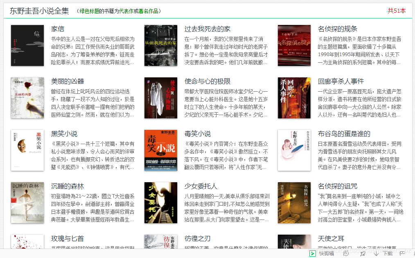Click the 少女委托人 book cover
The width and height of the screenshot is (415, 258).
[x=161, y=203]
